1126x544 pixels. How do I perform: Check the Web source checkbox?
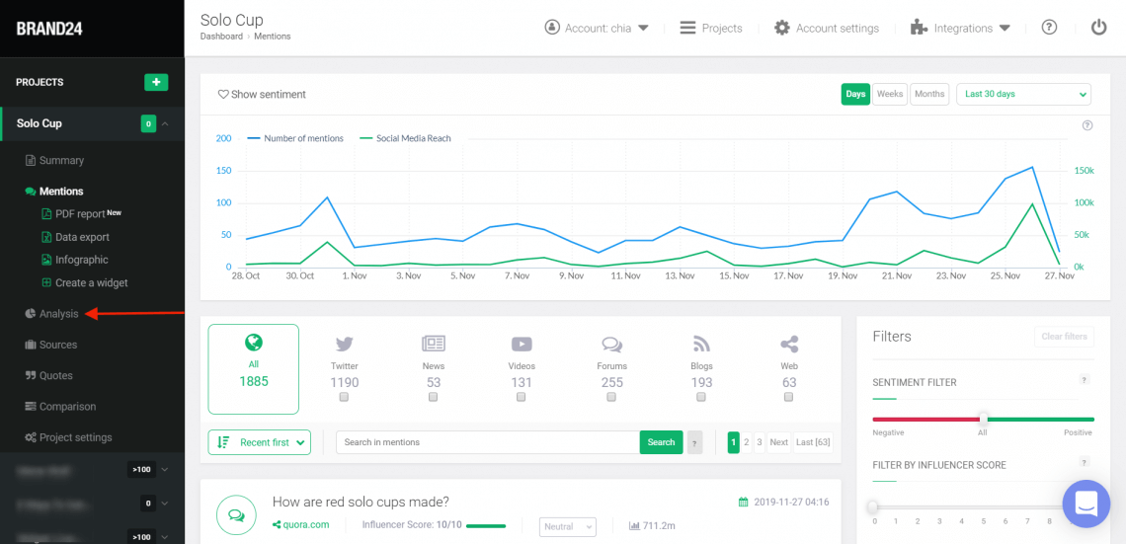click(x=789, y=397)
